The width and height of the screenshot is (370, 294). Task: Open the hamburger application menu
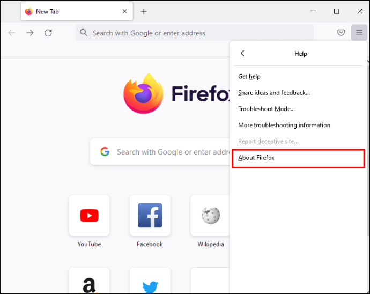coord(359,32)
